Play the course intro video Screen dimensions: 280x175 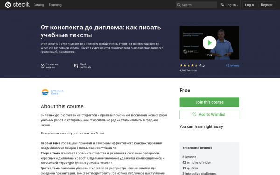point(209,43)
